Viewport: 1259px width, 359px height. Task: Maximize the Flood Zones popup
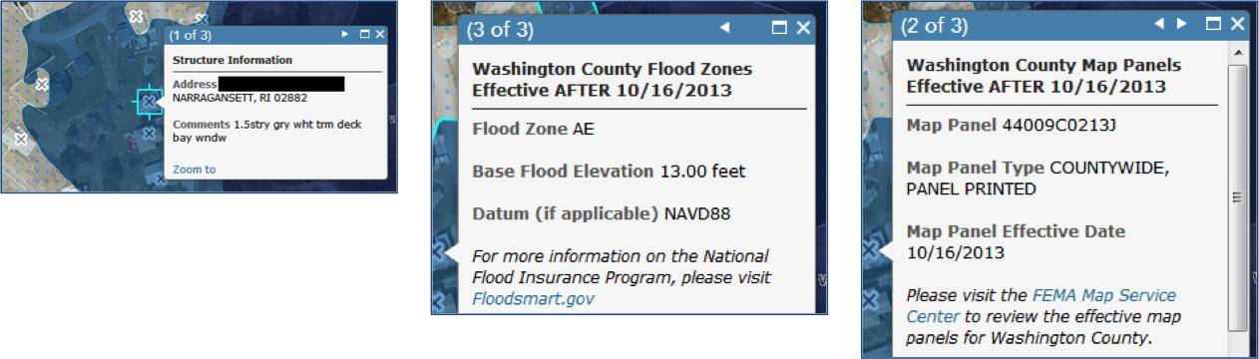coord(781,28)
